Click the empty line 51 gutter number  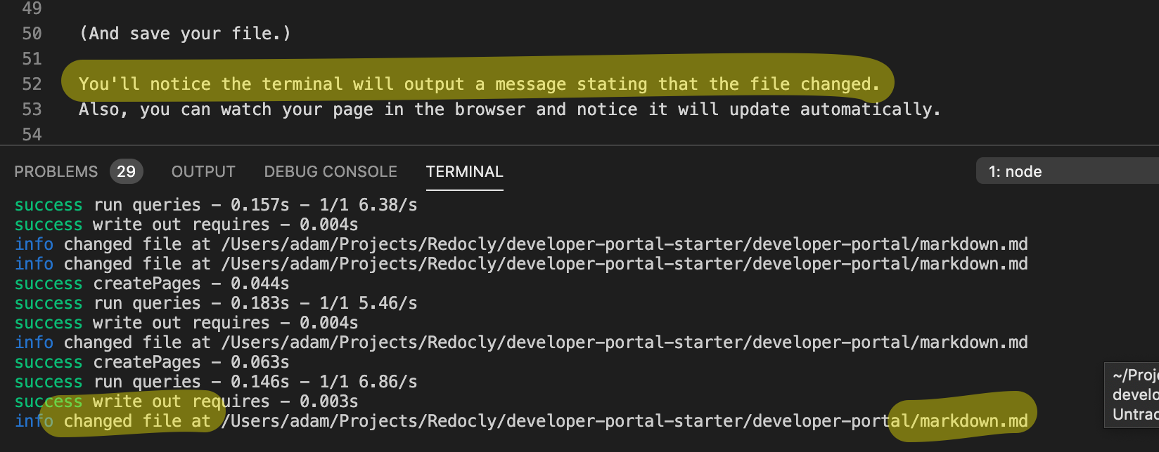click(32, 59)
